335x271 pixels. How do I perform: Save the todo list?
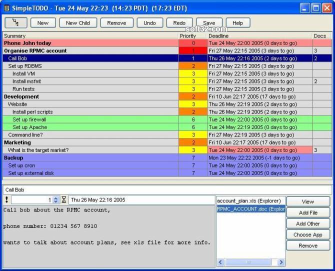coord(209,22)
